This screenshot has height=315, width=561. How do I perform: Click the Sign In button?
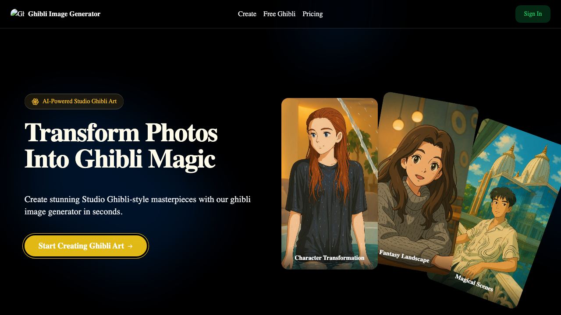pyautogui.click(x=533, y=14)
